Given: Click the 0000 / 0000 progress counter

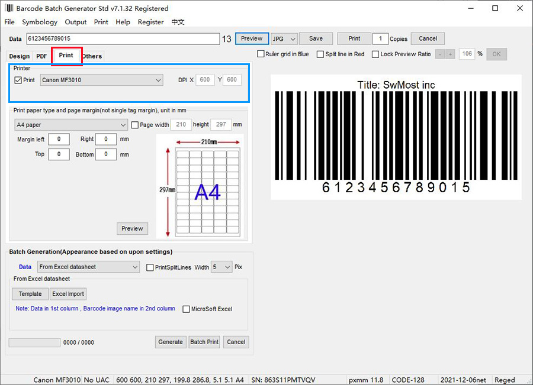Looking at the screenshot, I should [x=79, y=342].
